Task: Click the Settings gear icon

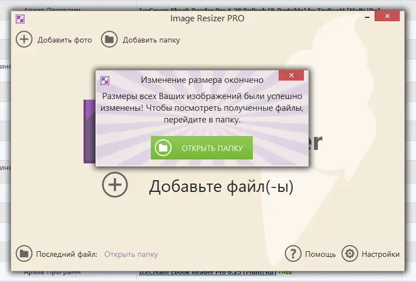Action: [350, 253]
